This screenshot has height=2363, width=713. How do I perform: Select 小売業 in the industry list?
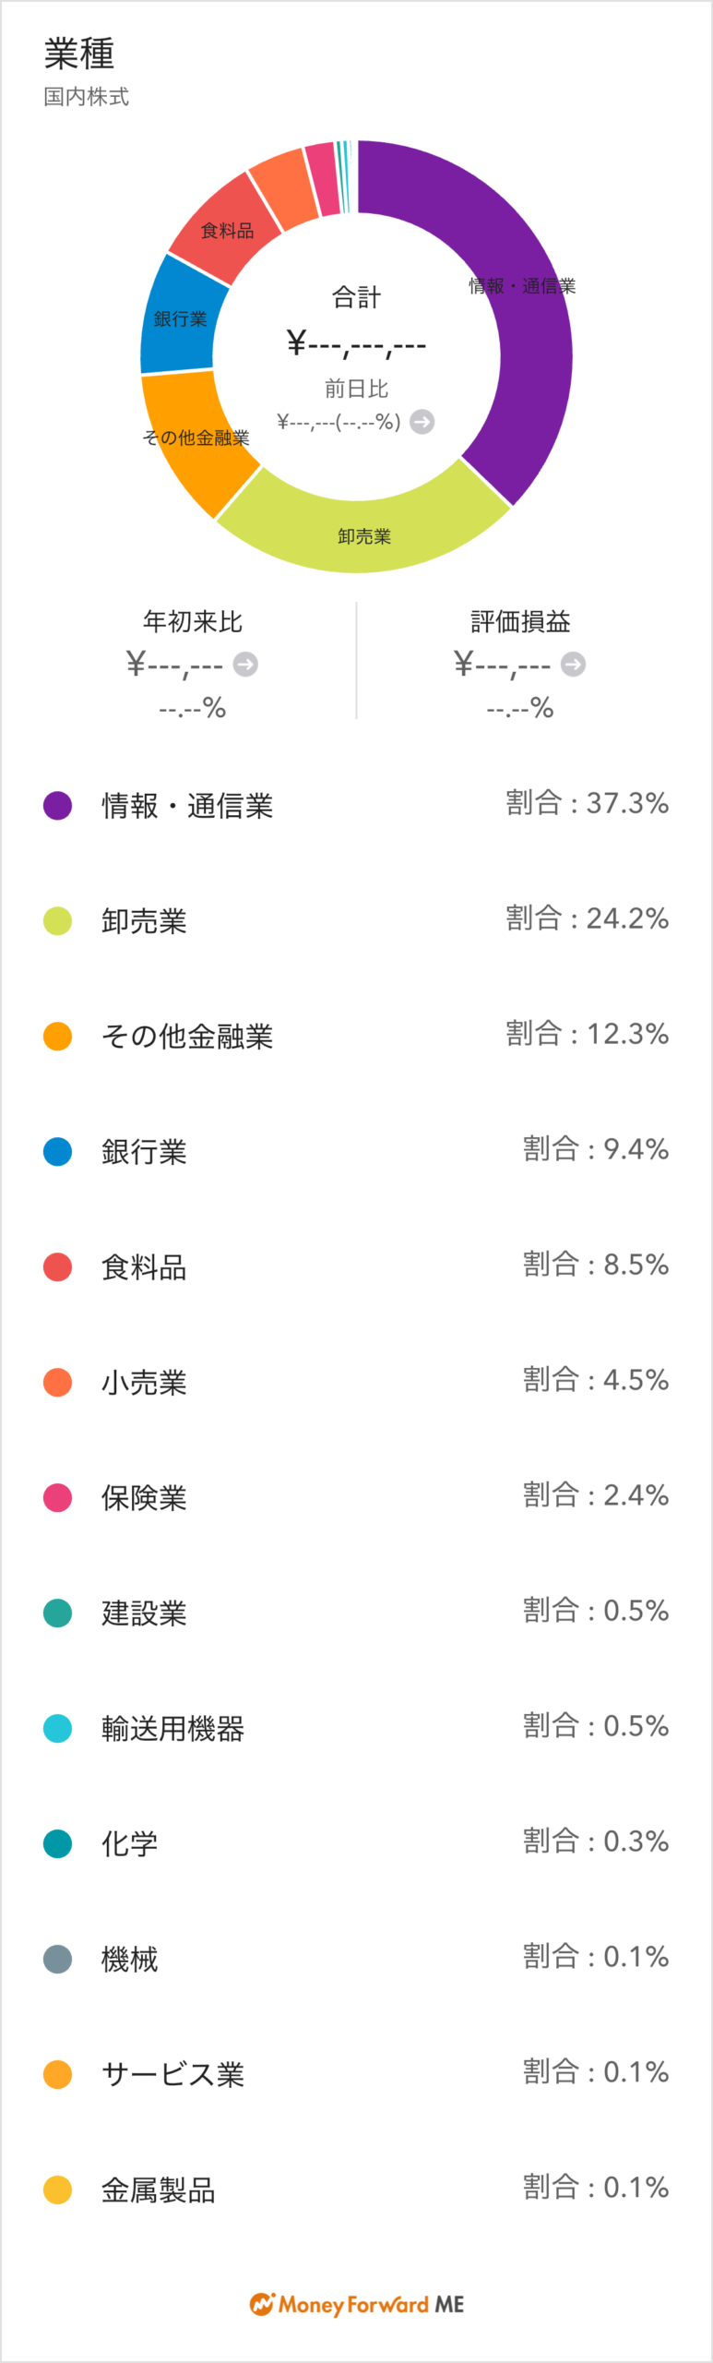click(x=144, y=1382)
